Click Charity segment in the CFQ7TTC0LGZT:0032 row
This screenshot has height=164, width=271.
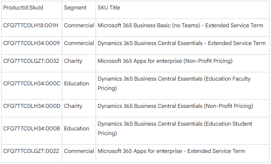(x=73, y=61)
